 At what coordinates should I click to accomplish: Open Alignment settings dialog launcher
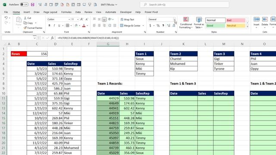click(145, 32)
